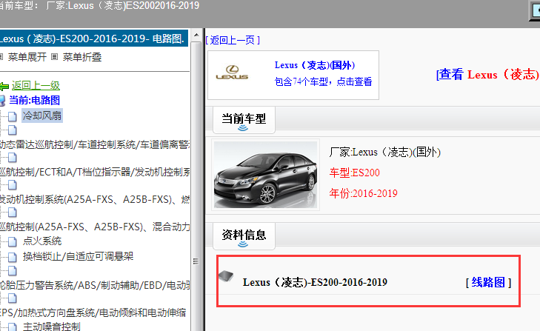Click page icon above 动态雷达巡航控制 entry

pos(13,130)
